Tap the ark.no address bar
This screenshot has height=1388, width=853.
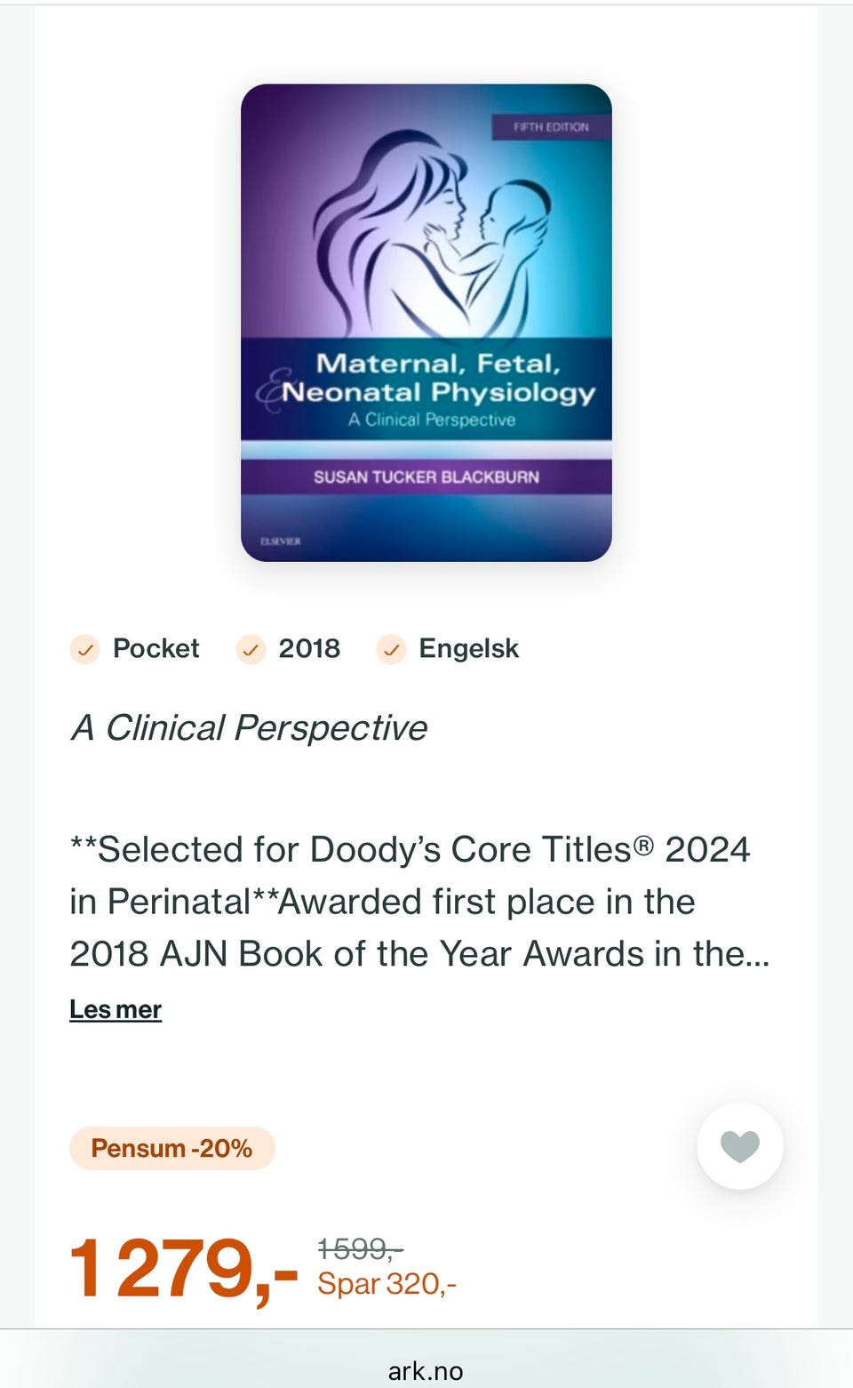coord(426,1370)
